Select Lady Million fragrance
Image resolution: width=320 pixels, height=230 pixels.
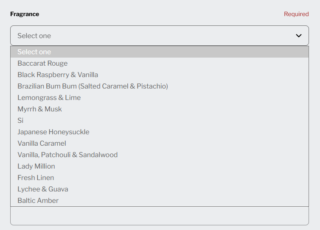36,166
